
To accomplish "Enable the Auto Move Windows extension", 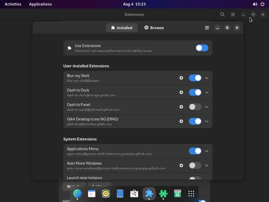I will click(195, 165).
